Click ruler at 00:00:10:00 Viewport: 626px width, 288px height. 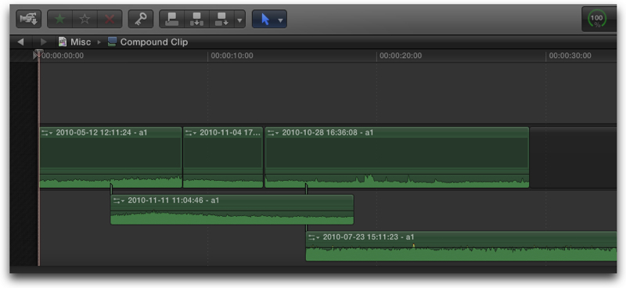[232, 56]
